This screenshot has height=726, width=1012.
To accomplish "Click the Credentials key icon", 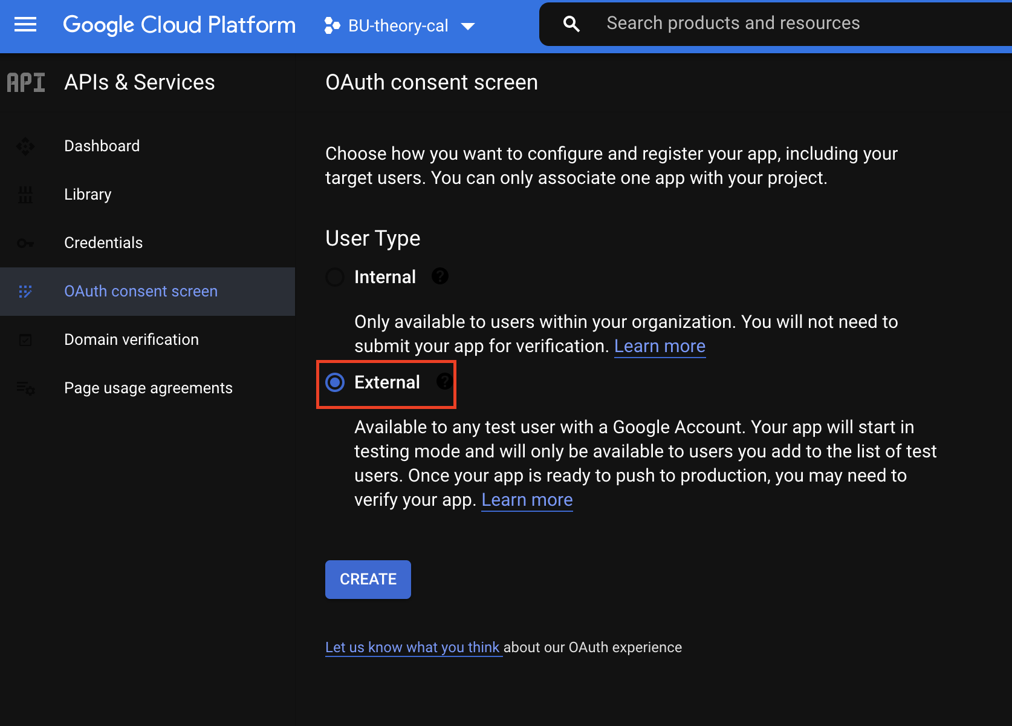I will [25, 243].
